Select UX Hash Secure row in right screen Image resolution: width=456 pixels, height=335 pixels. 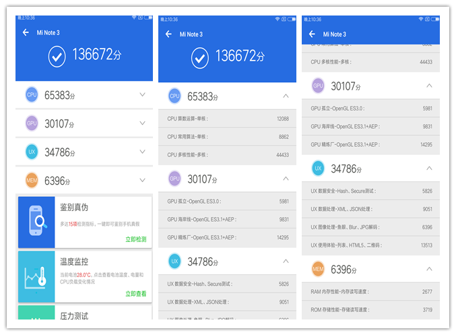(x=370, y=191)
